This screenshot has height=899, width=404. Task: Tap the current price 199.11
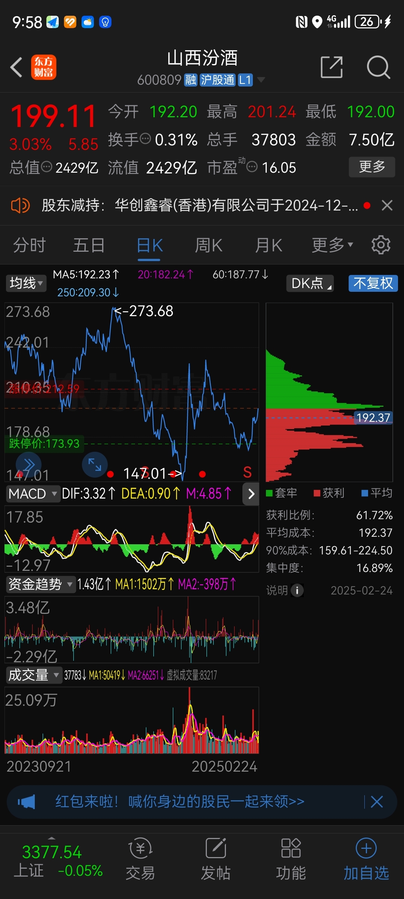54,116
